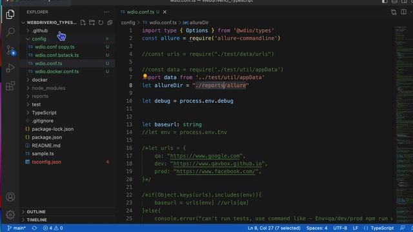
Task: Click the open changes icon in editor toolbar
Action: coord(394,12)
